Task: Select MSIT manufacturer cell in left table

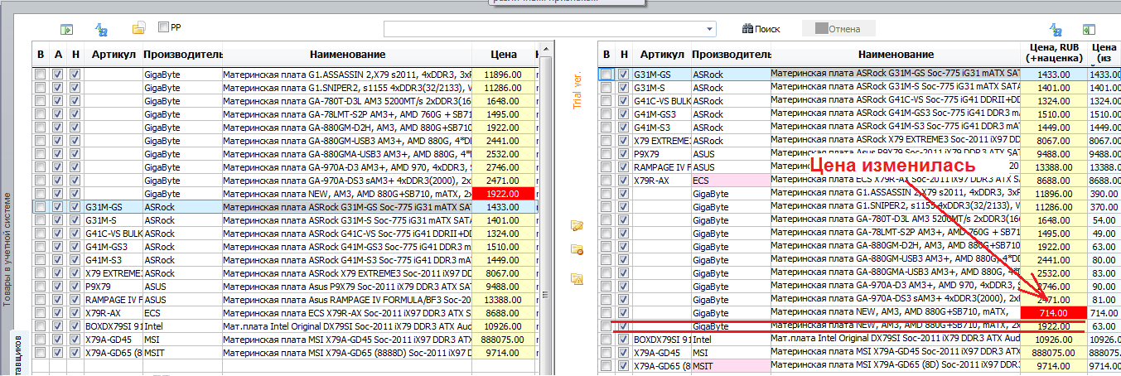Action: pos(181,353)
